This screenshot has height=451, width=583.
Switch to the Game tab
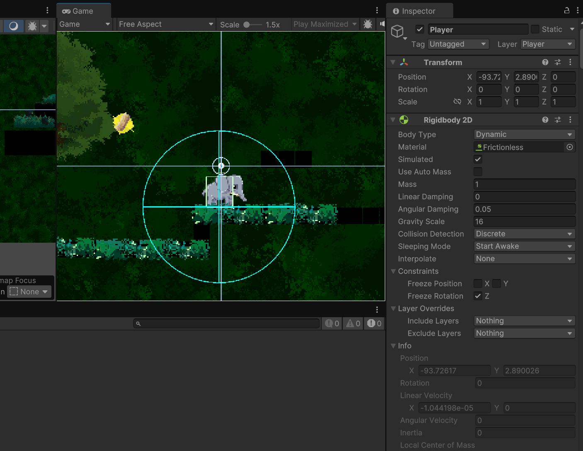78,11
